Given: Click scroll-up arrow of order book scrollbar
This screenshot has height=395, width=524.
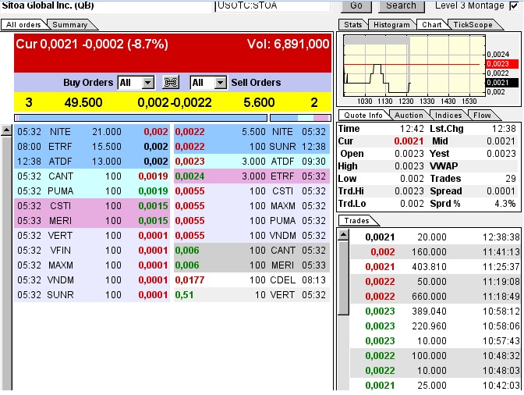Looking at the screenshot, I should [x=6, y=128].
